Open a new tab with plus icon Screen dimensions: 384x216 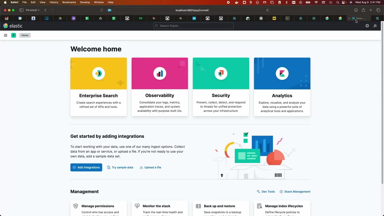point(371,10)
